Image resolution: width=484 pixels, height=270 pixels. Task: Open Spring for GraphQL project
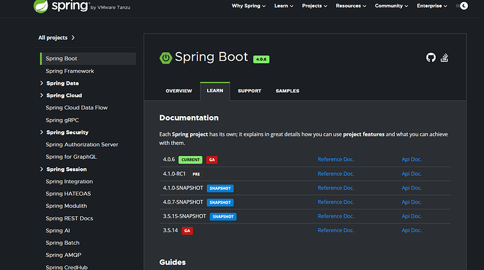[71, 157]
